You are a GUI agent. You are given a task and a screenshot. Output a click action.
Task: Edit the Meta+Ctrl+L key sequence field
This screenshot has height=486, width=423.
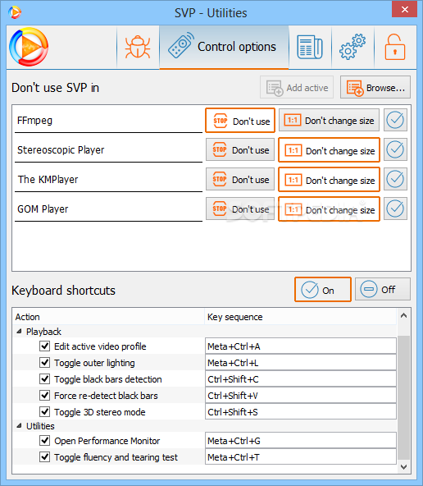pos(301,362)
